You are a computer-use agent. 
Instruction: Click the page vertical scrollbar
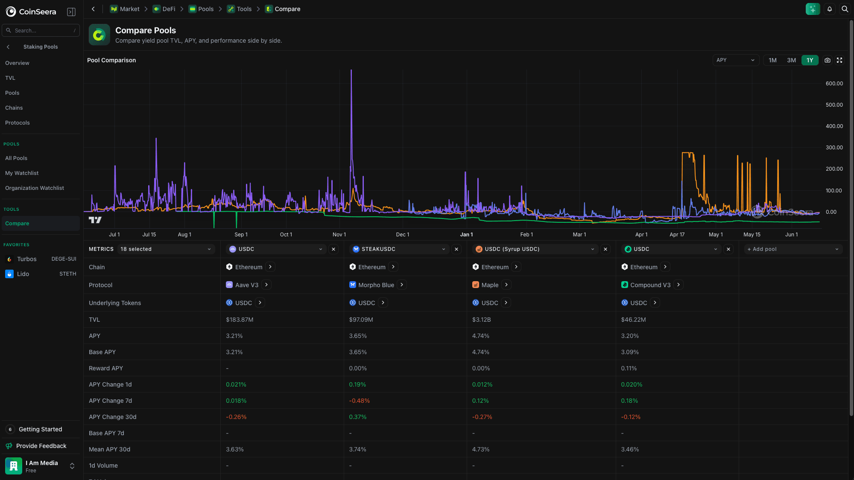pos(851,218)
